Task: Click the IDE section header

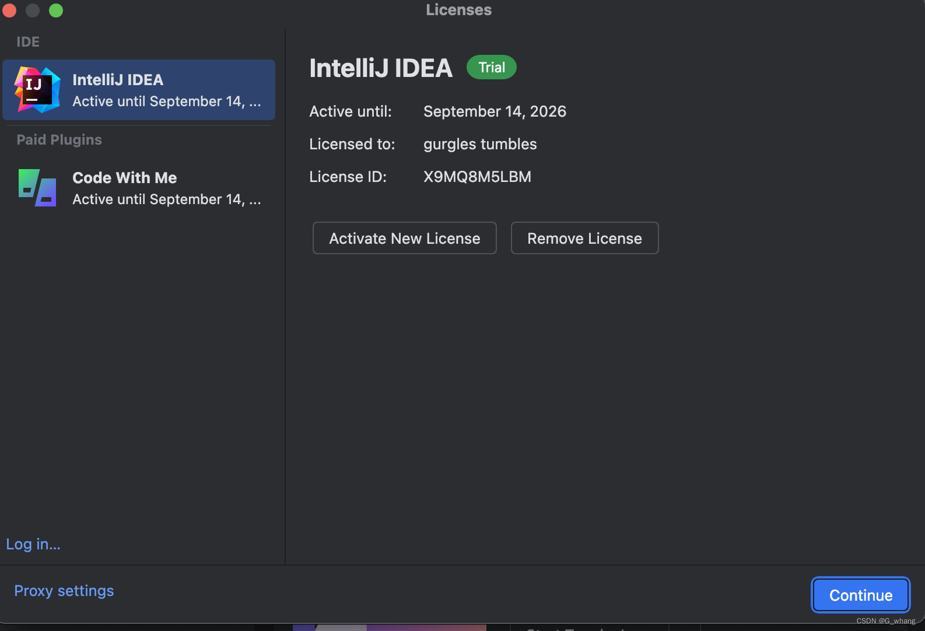Action: coord(28,42)
